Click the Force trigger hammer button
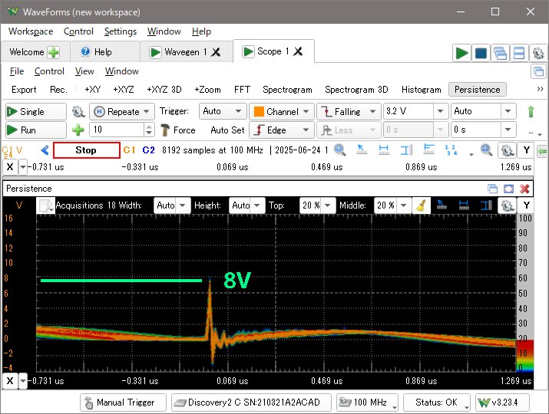This screenshot has height=414, width=549. pyautogui.click(x=178, y=130)
